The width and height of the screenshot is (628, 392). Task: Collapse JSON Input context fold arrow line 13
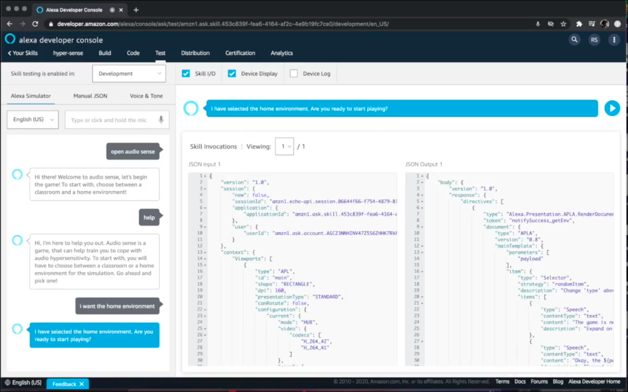pyautogui.click(x=205, y=252)
